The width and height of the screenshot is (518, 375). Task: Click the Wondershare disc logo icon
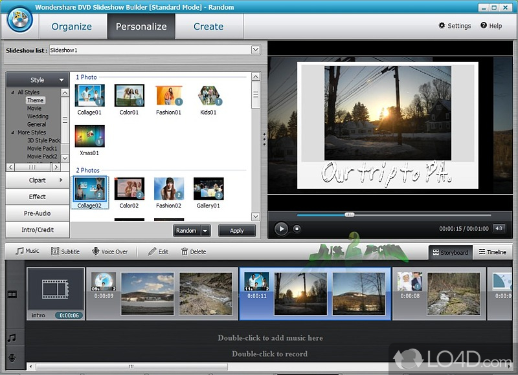click(x=20, y=20)
